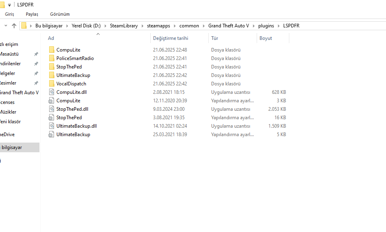Click the StopThePed configuration file icon
386x232 pixels.
(51, 117)
